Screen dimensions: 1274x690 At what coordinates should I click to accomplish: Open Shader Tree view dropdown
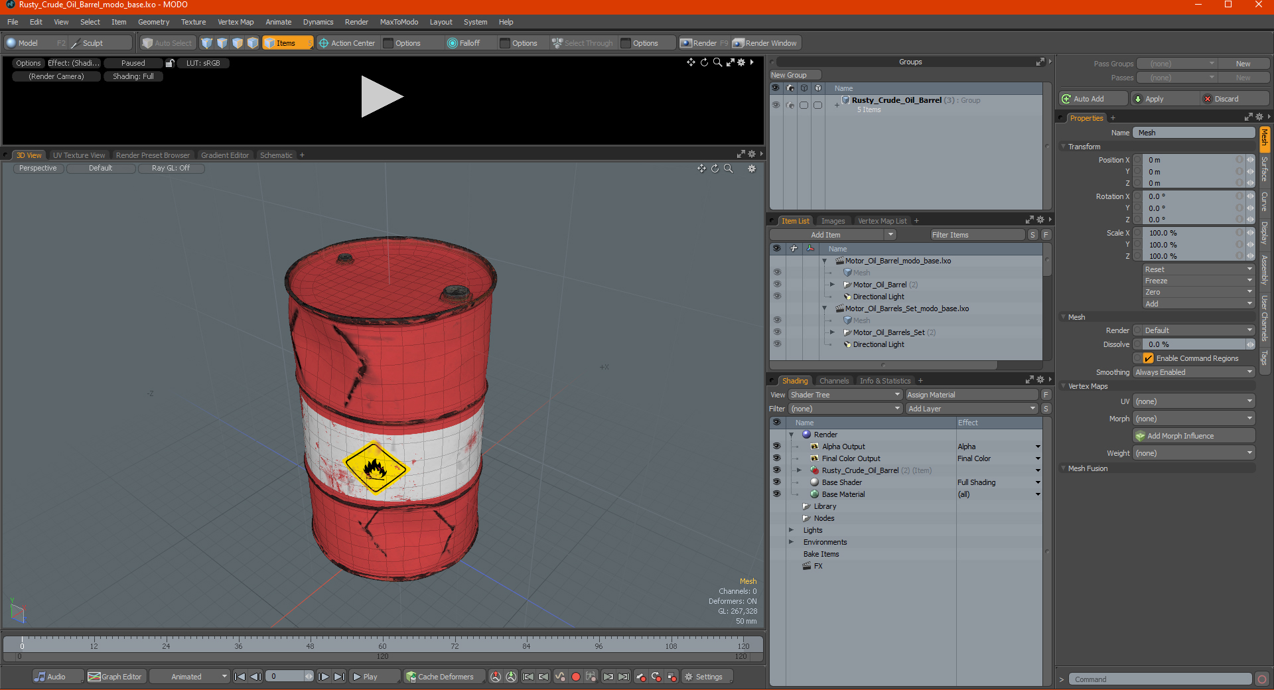point(845,395)
